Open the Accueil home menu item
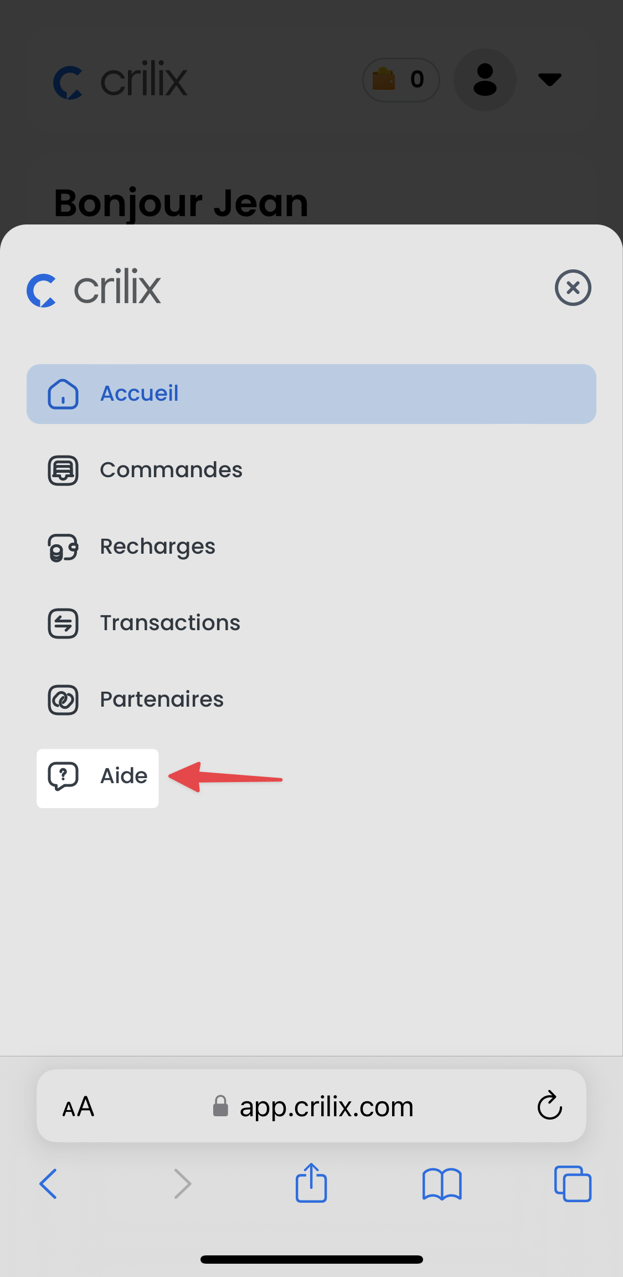Image resolution: width=623 pixels, height=1277 pixels. (x=311, y=394)
